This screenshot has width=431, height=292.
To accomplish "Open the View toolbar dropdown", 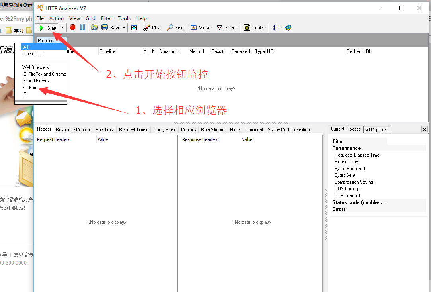I will (x=201, y=28).
